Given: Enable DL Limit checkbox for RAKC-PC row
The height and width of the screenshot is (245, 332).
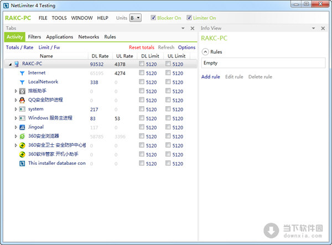Looking at the screenshot, I should pos(142,64).
